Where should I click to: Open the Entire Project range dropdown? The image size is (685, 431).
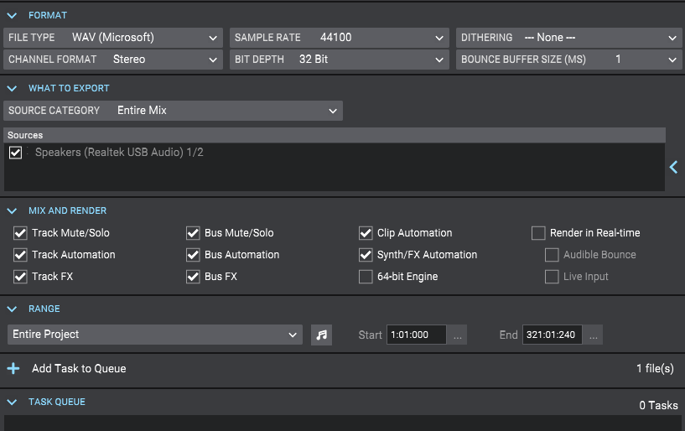pos(154,335)
